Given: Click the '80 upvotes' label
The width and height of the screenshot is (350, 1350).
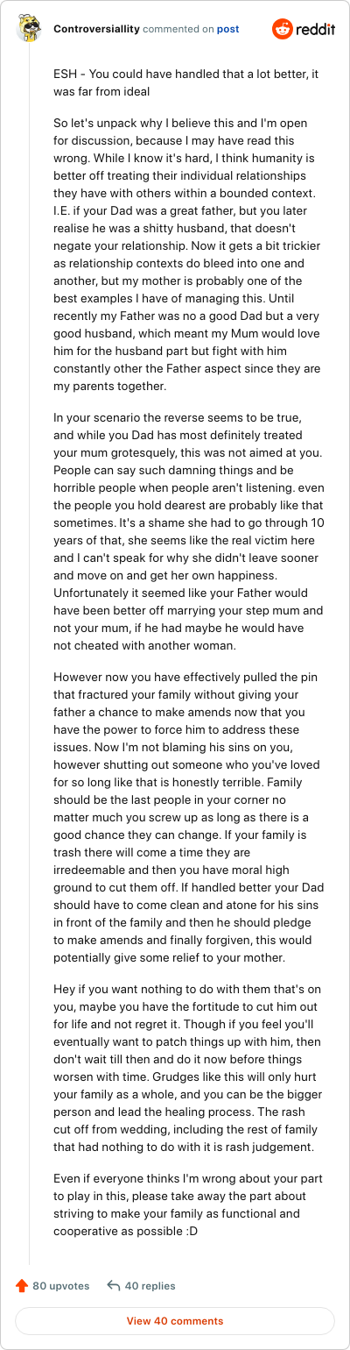Looking at the screenshot, I should [61, 1286].
